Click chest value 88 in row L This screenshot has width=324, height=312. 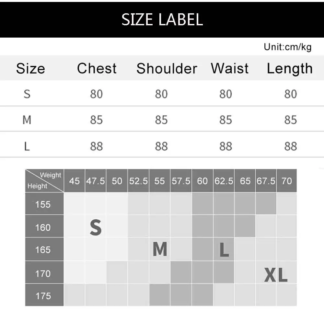tap(96, 146)
